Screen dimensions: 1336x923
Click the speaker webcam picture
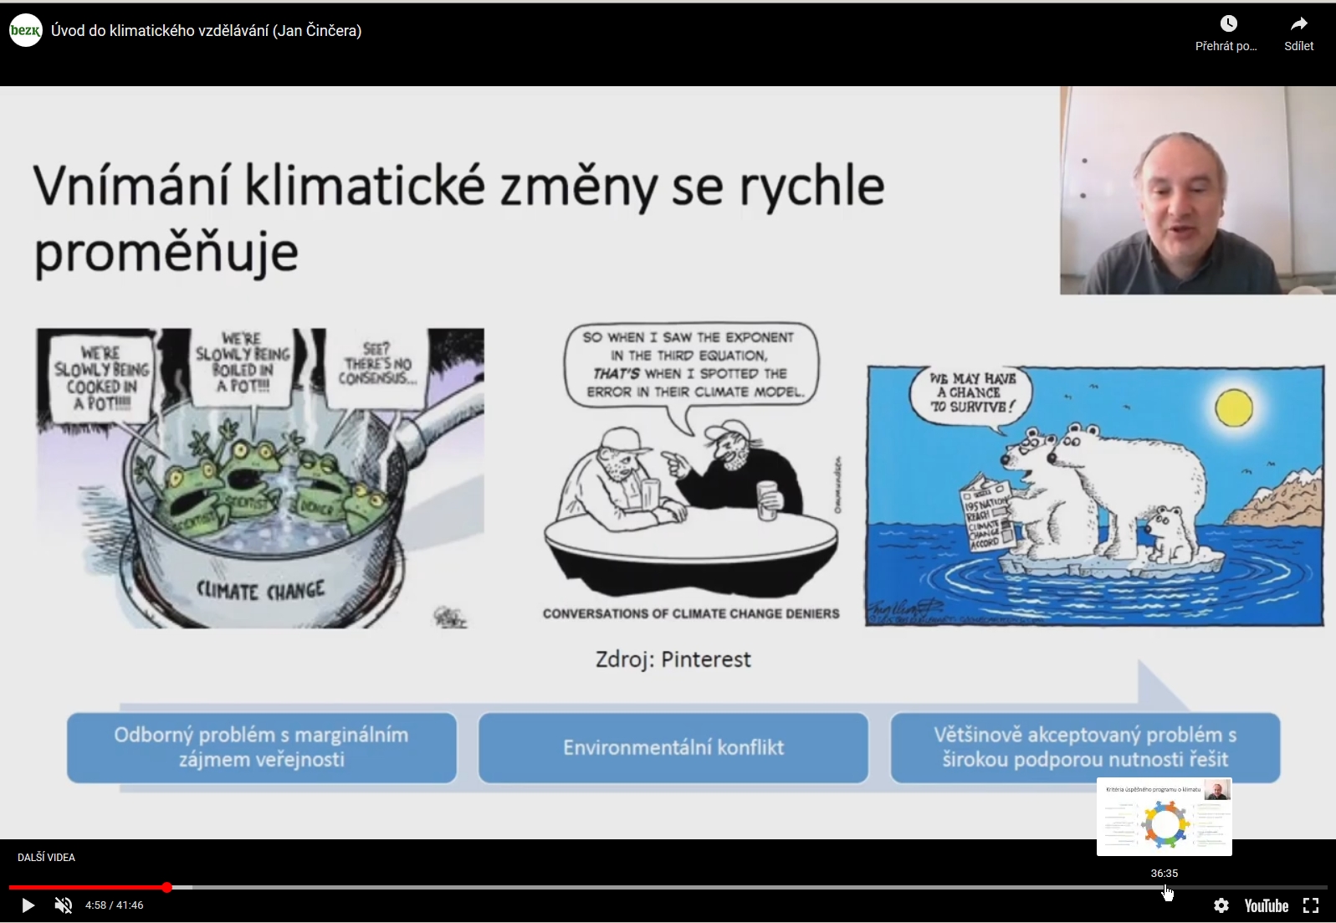1198,190
